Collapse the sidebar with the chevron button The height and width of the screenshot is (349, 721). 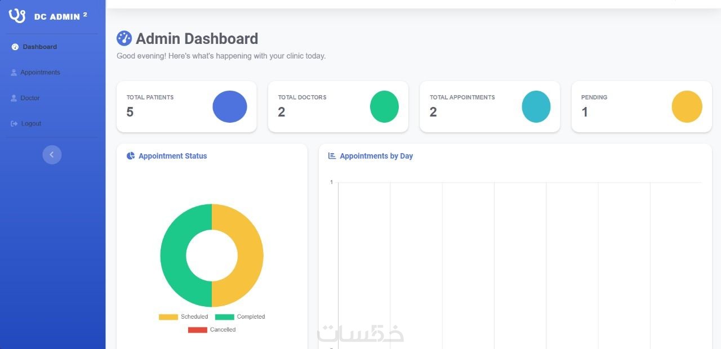[52, 154]
